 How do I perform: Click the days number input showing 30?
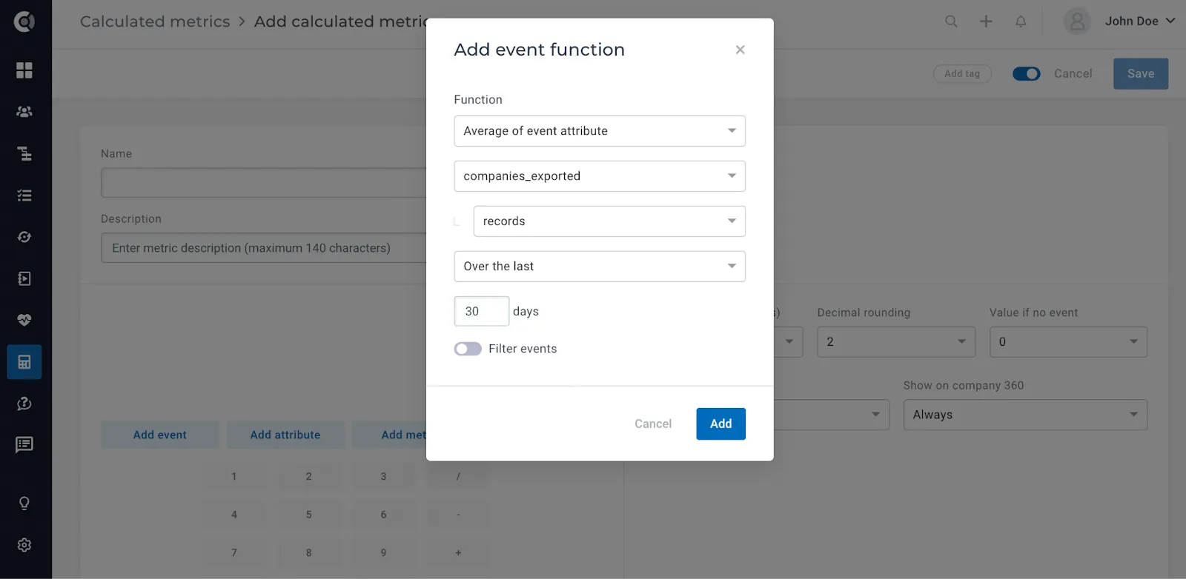(x=482, y=312)
